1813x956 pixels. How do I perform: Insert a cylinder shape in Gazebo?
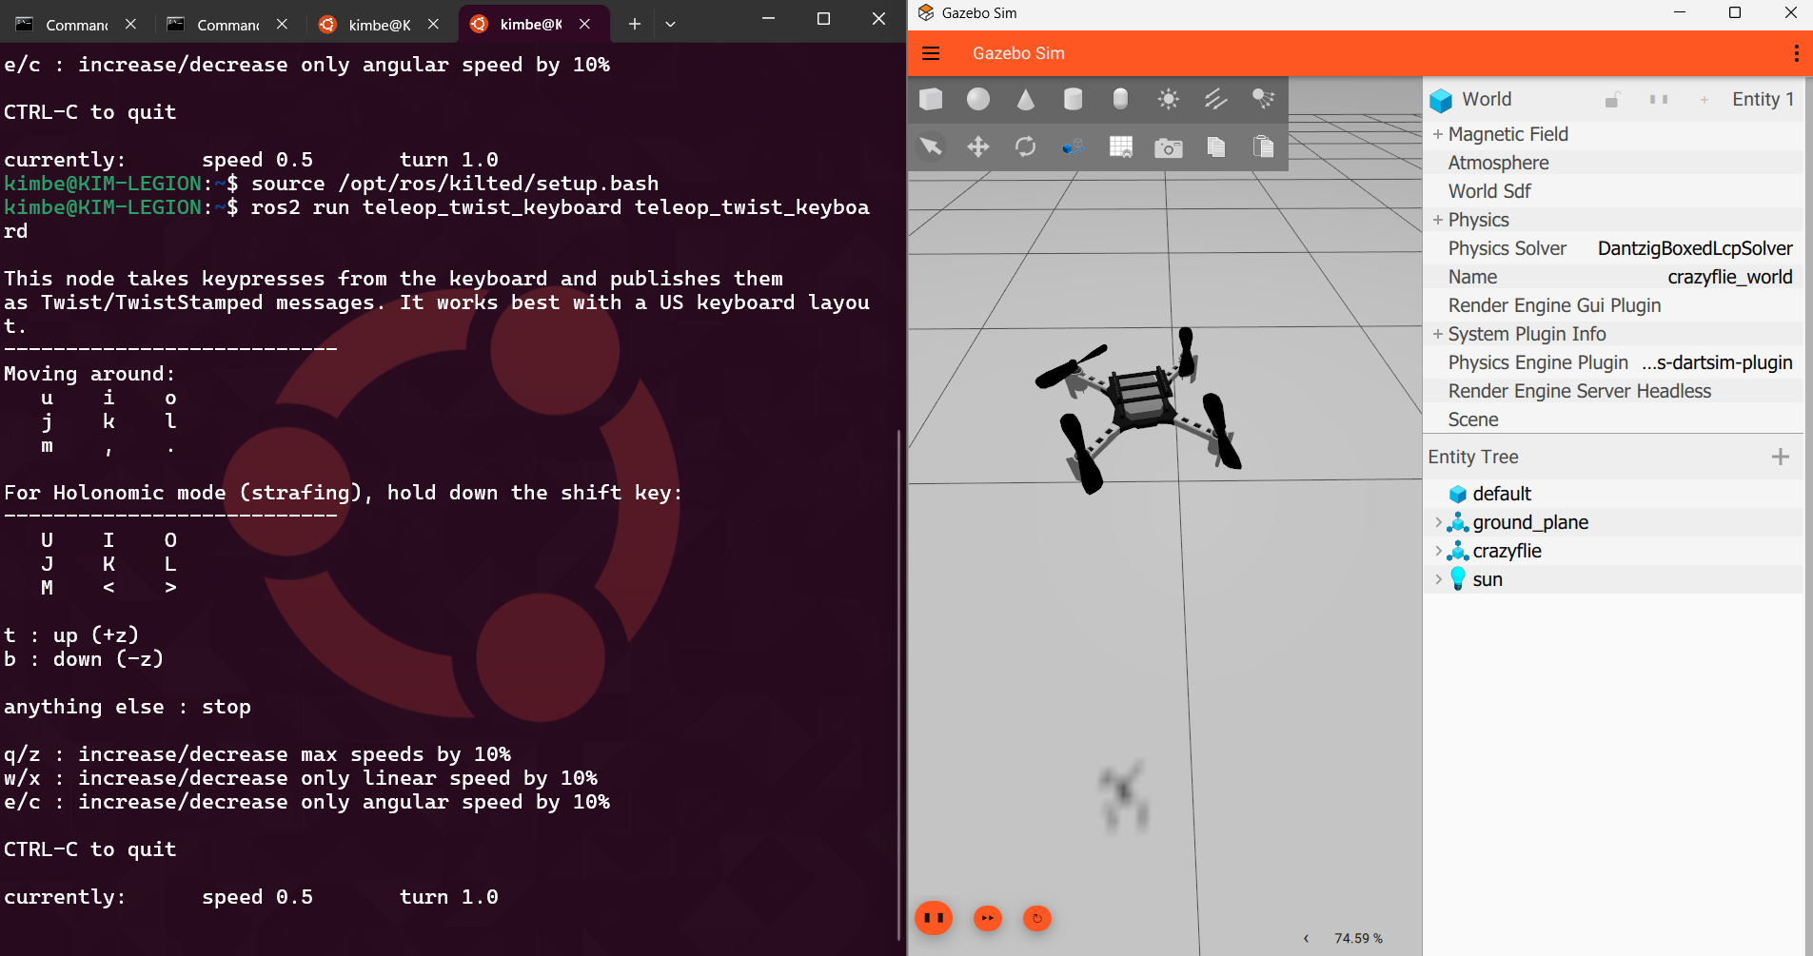[1074, 99]
